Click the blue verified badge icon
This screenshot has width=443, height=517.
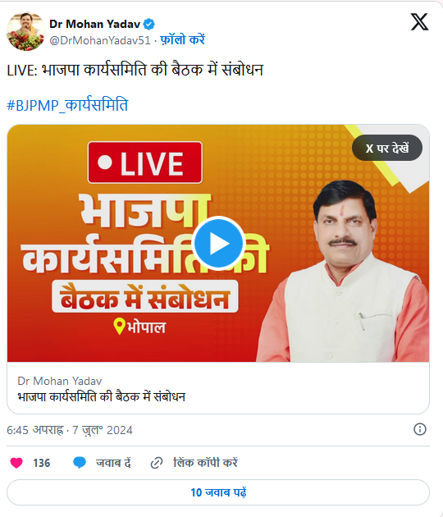tap(149, 24)
